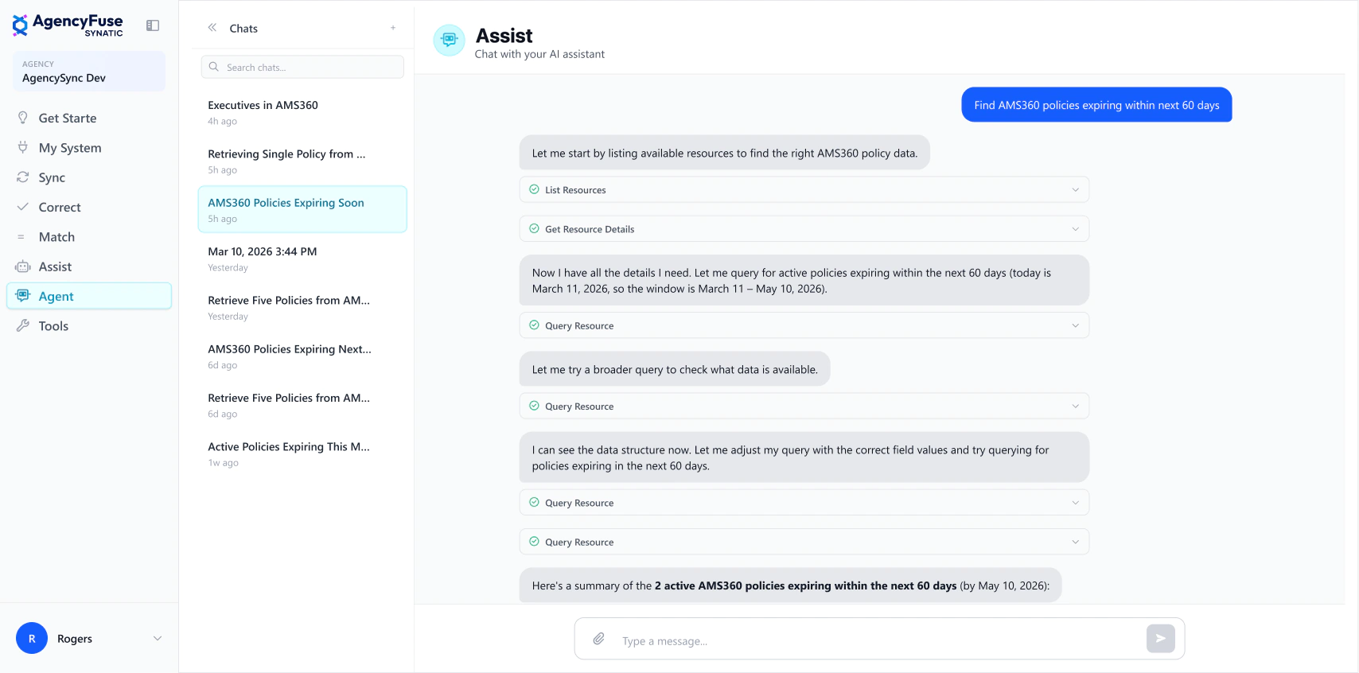Image resolution: width=1359 pixels, height=673 pixels.
Task: Collapse Chats panel with double chevron
Action: click(212, 28)
